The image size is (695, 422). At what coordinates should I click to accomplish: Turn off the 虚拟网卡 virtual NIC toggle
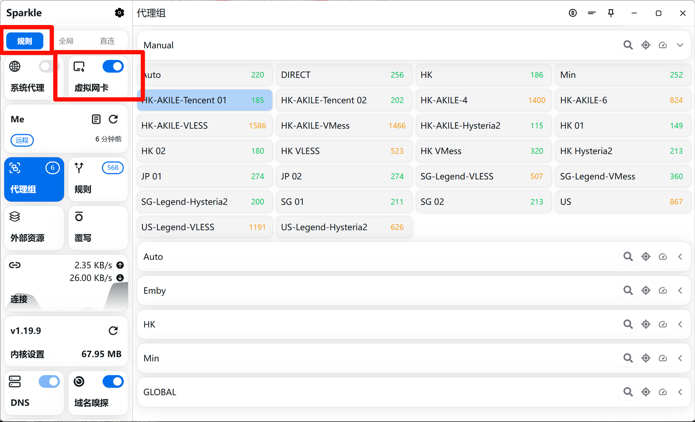113,66
